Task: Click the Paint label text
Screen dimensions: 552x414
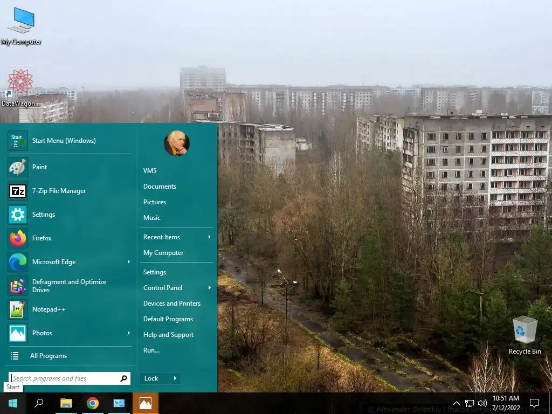Action: pyautogui.click(x=39, y=167)
